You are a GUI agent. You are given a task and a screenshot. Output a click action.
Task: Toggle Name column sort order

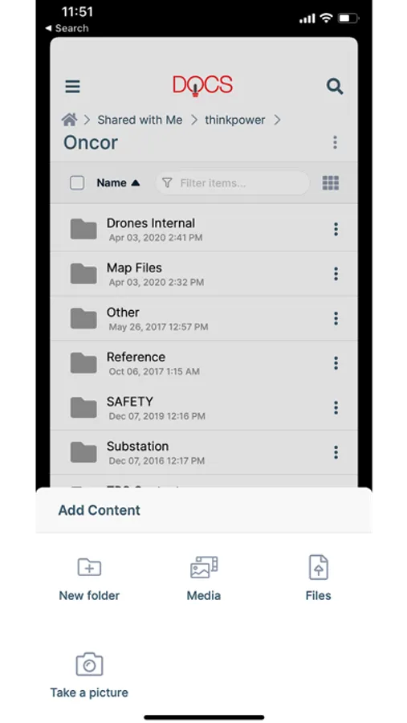point(118,183)
